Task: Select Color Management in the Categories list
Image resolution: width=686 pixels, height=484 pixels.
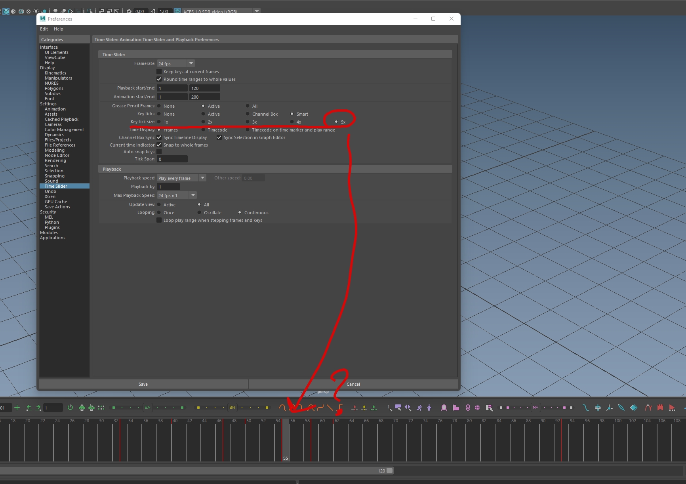Action: 64,130
